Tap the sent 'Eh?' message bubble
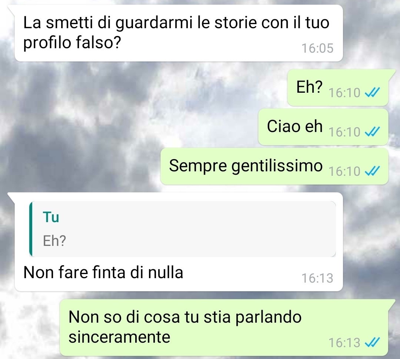400x359 pixels. coord(338,88)
